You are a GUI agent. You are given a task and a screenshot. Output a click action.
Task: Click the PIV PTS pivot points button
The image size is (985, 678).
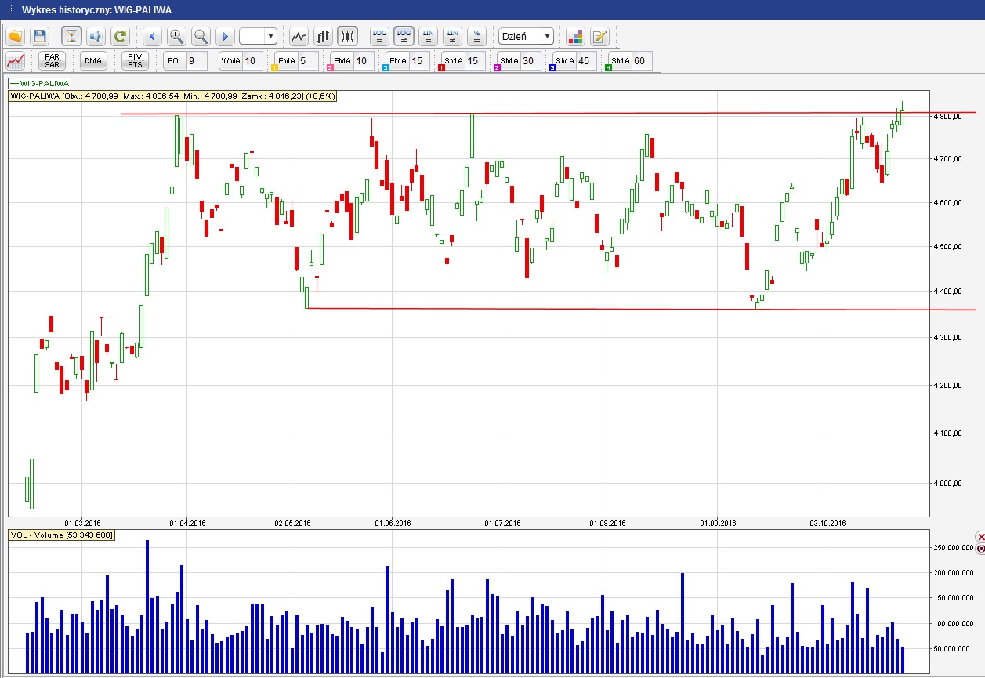tap(135, 60)
